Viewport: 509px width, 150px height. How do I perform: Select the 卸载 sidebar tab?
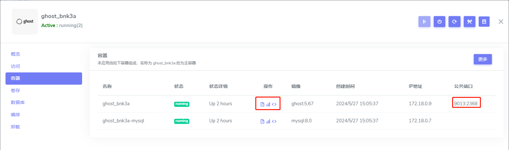pyautogui.click(x=16, y=127)
